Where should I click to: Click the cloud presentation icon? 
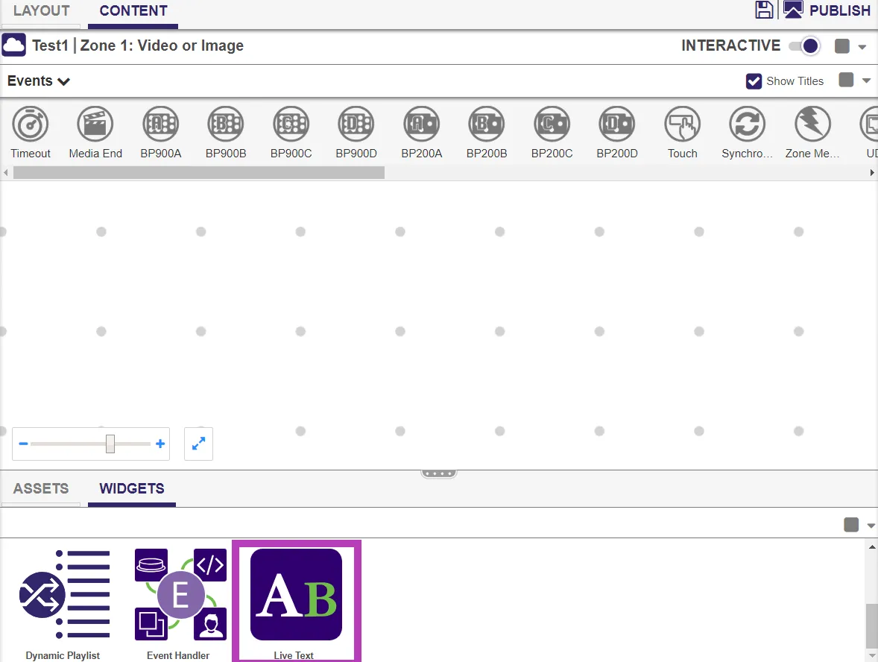click(14, 45)
